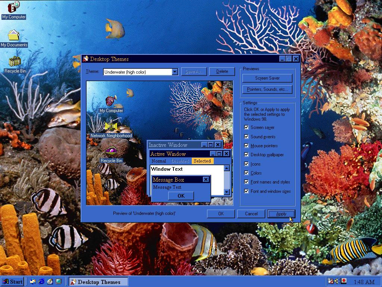Open View Channels quick launch icon

click(x=59, y=281)
